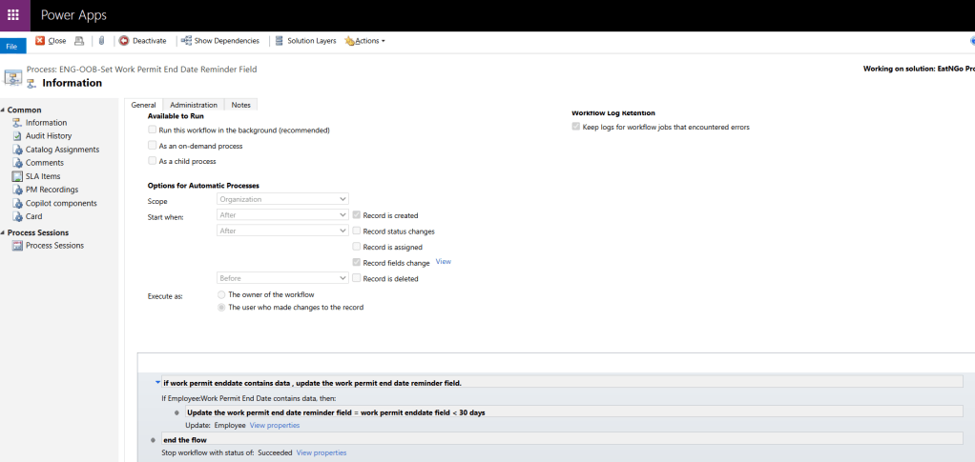Click the Solution Layers icon

(279, 41)
